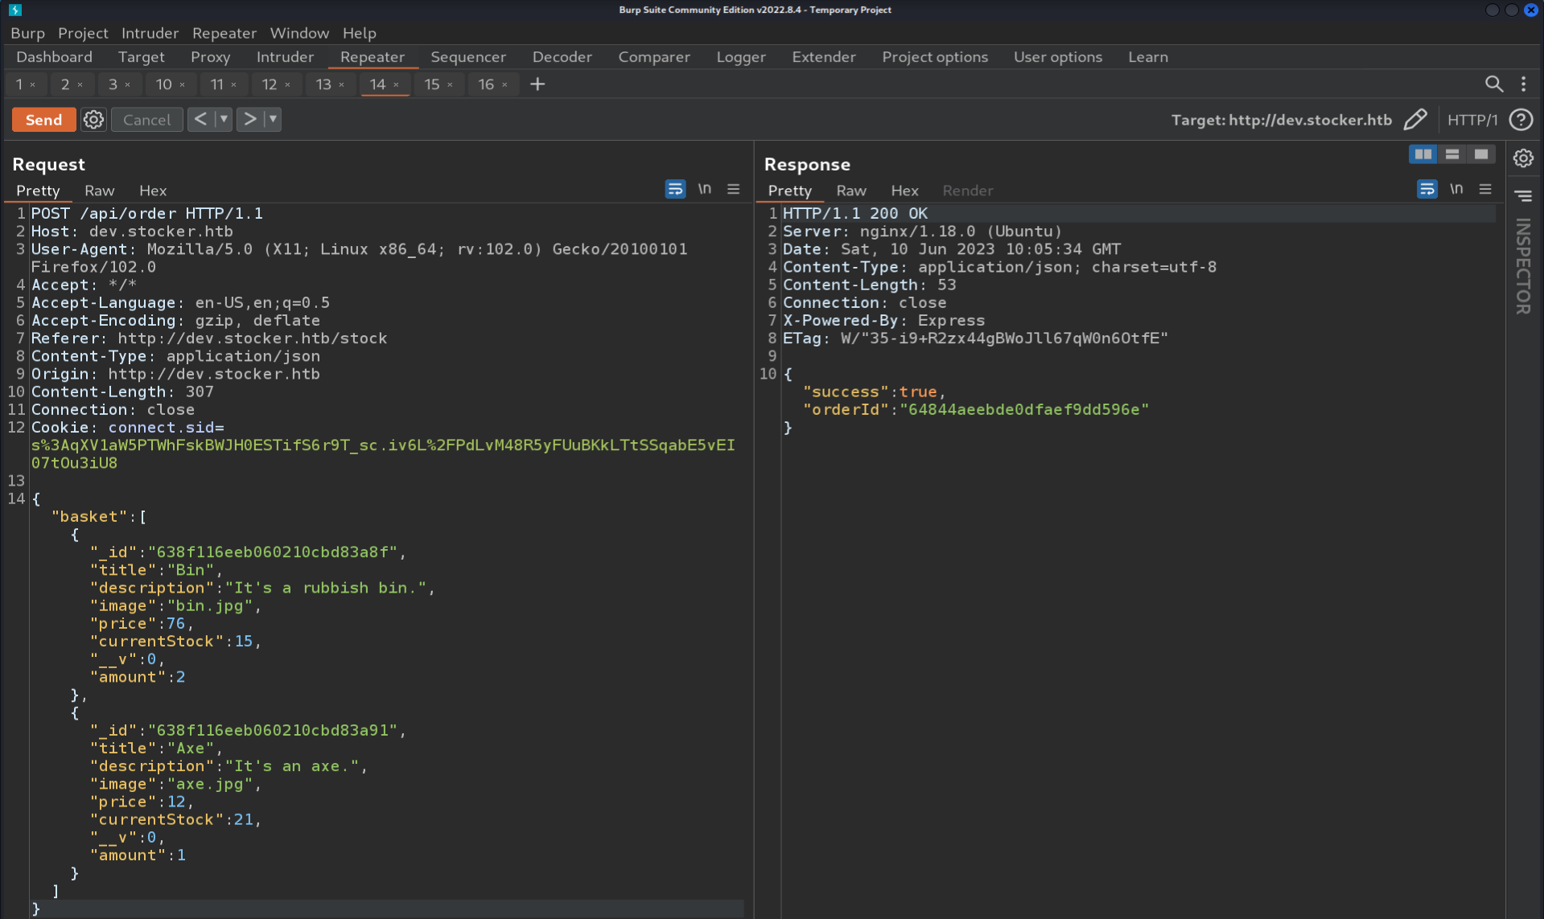The width and height of the screenshot is (1544, 919).
Task: Open the Project menu
Action: [x=83, y=33]
